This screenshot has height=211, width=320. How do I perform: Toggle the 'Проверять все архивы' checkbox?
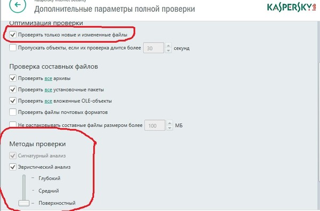(13, 78)
